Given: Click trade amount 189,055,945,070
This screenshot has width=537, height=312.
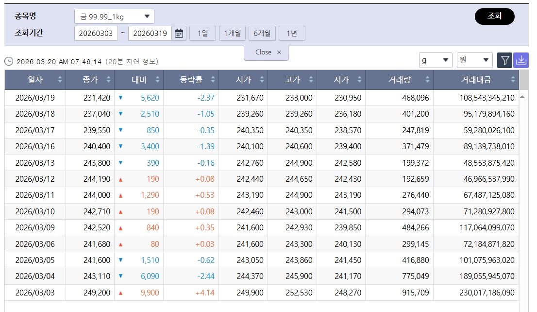Looking at the screenshot, I should 487,277.
